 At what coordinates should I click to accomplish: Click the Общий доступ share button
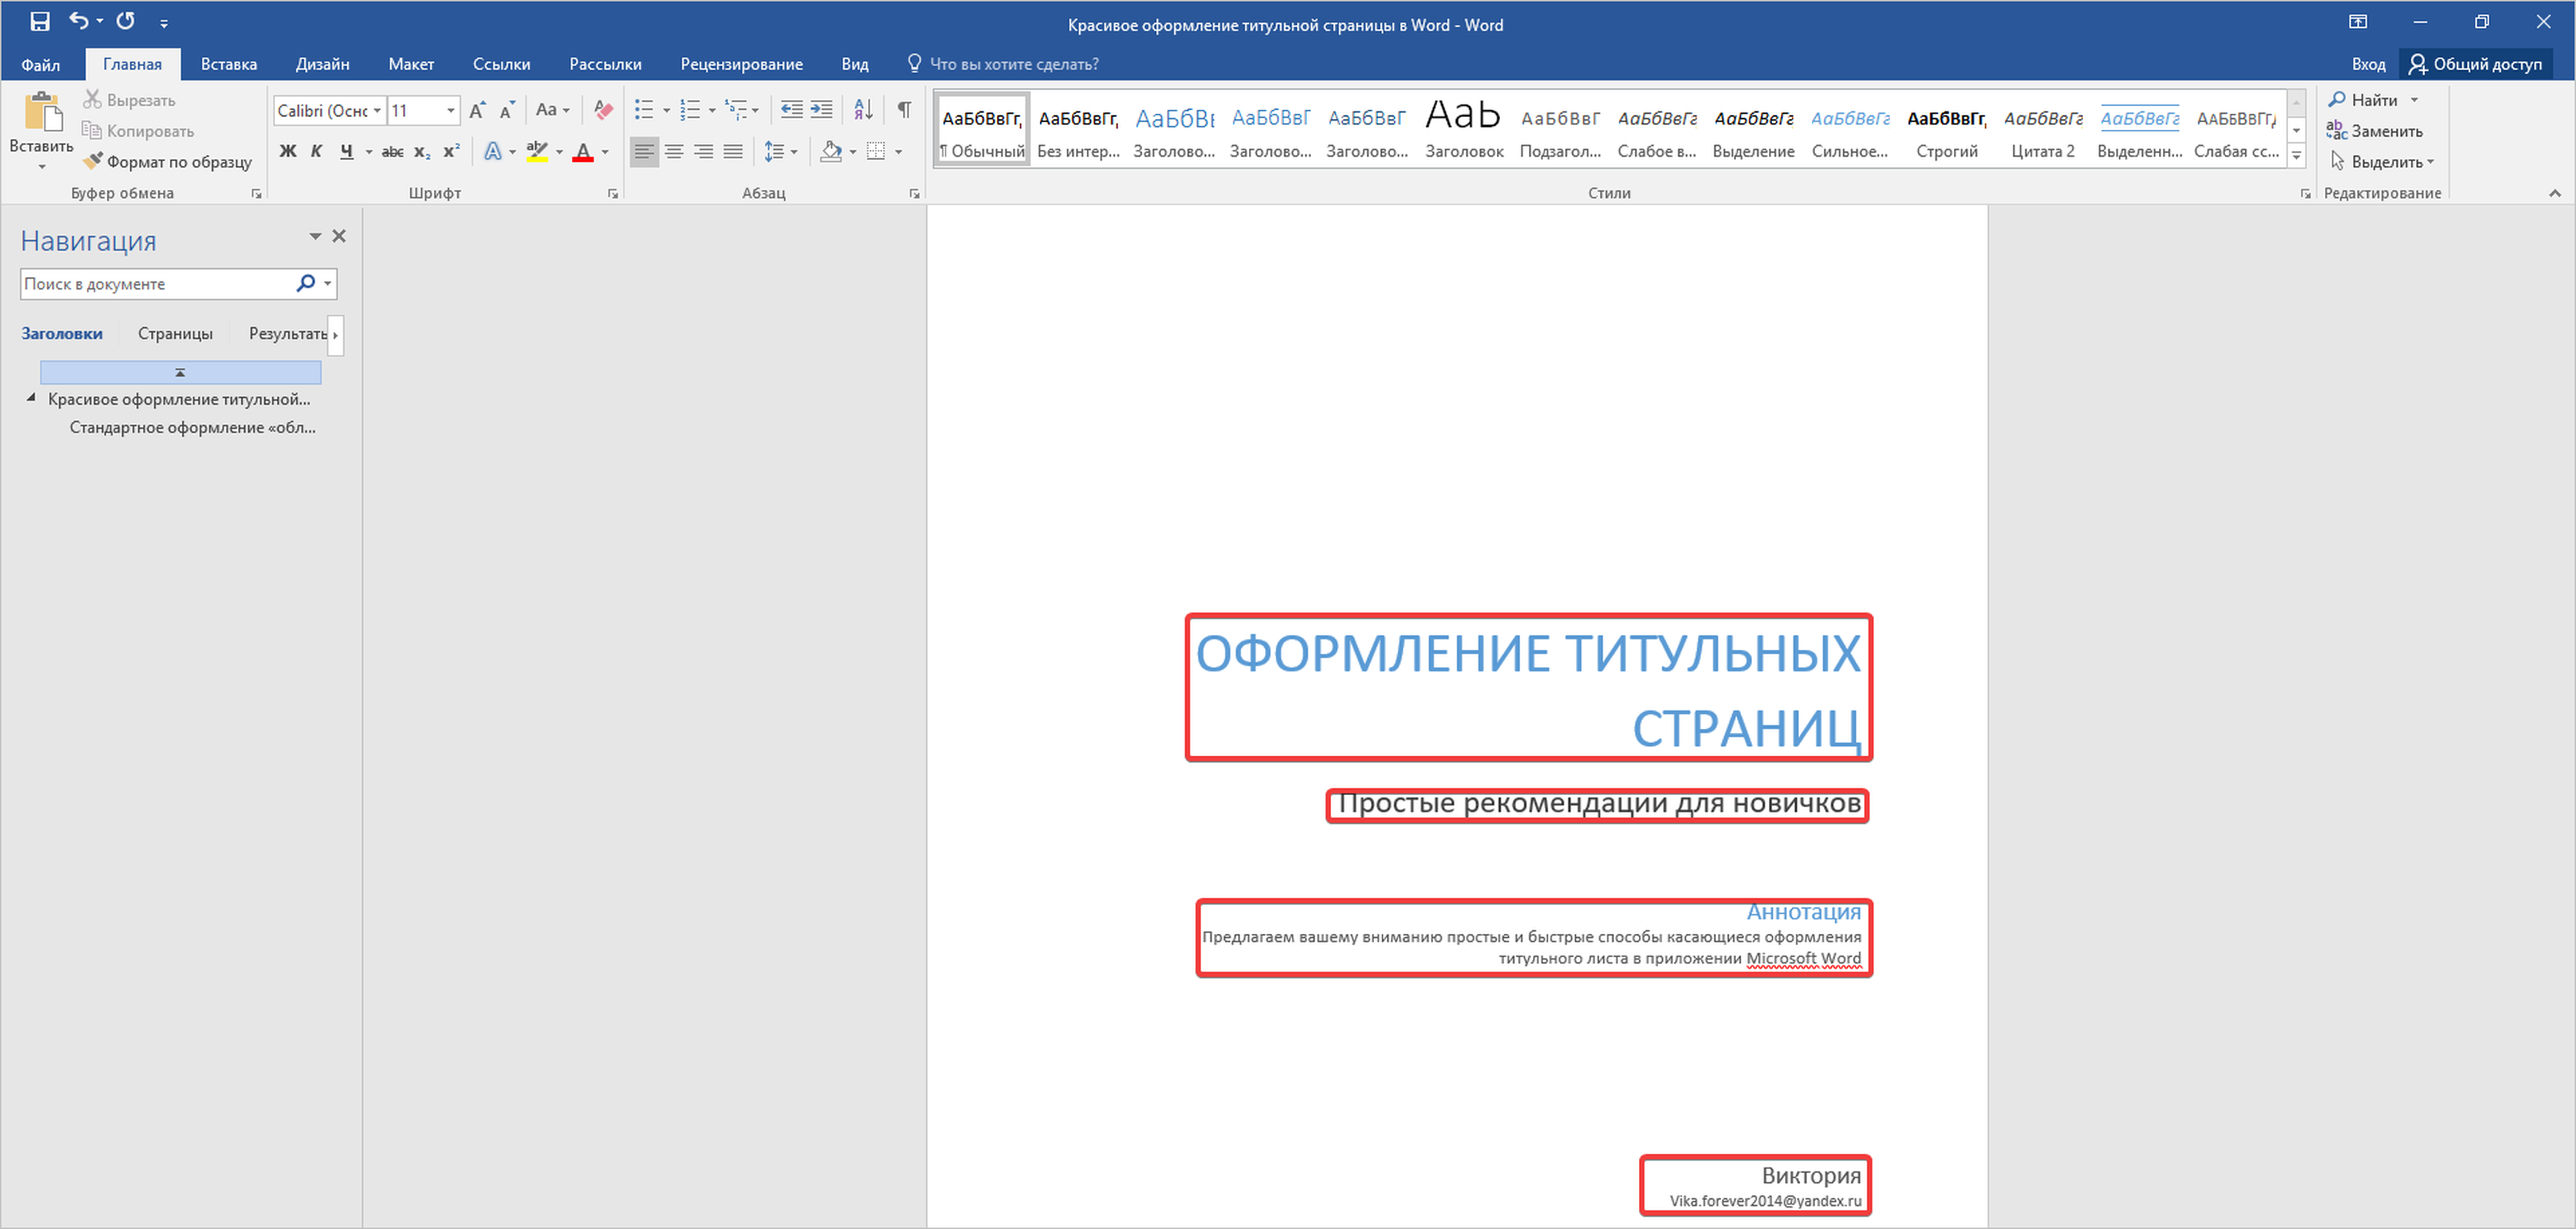(x=2475, y=64)
